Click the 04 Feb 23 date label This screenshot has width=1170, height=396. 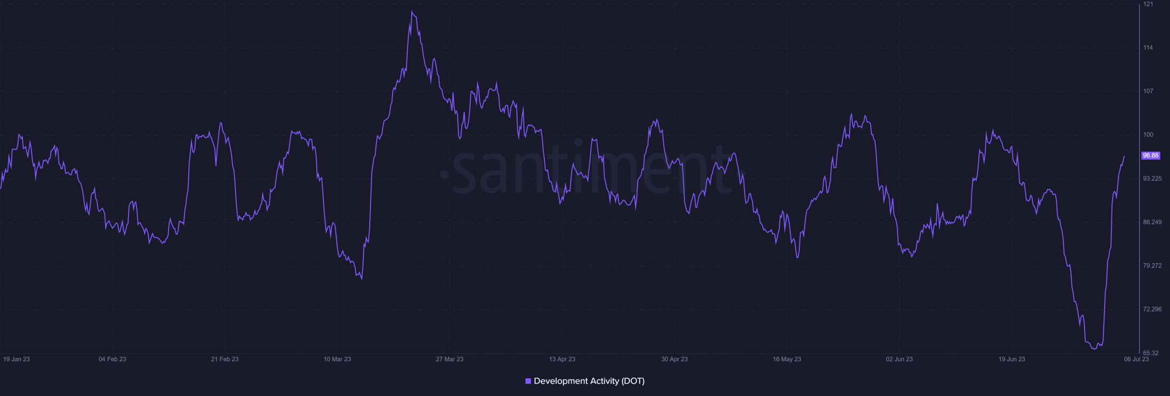click(112, 359)
